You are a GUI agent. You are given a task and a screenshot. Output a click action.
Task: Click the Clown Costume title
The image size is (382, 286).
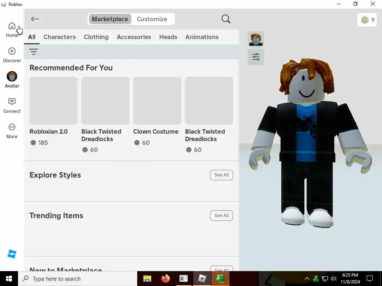coord(156,131)
